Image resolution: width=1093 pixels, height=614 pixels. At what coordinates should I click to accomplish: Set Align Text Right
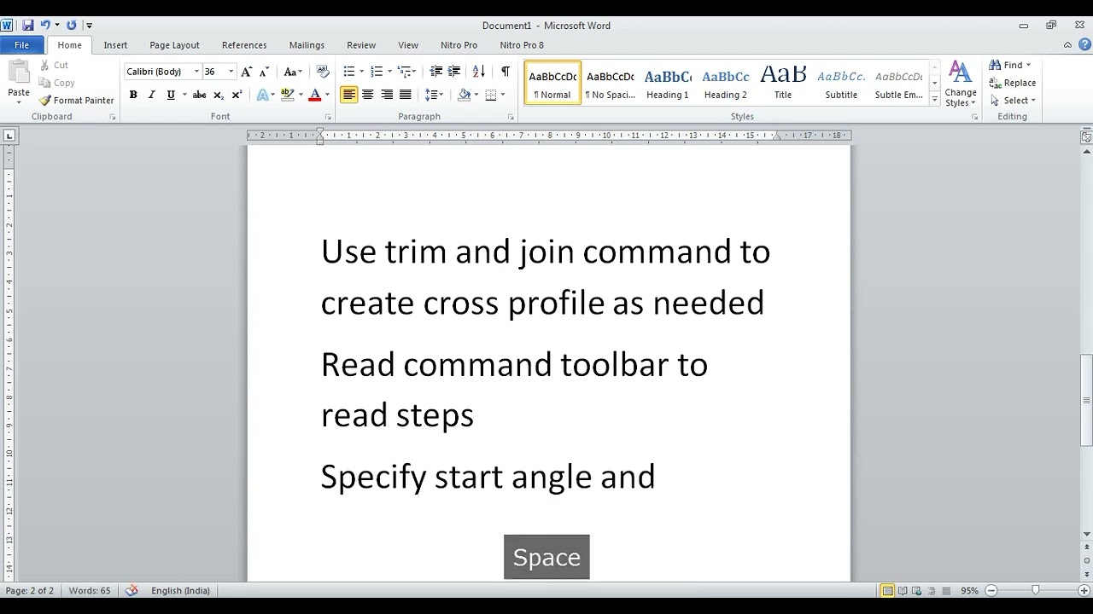coord(387,95)
